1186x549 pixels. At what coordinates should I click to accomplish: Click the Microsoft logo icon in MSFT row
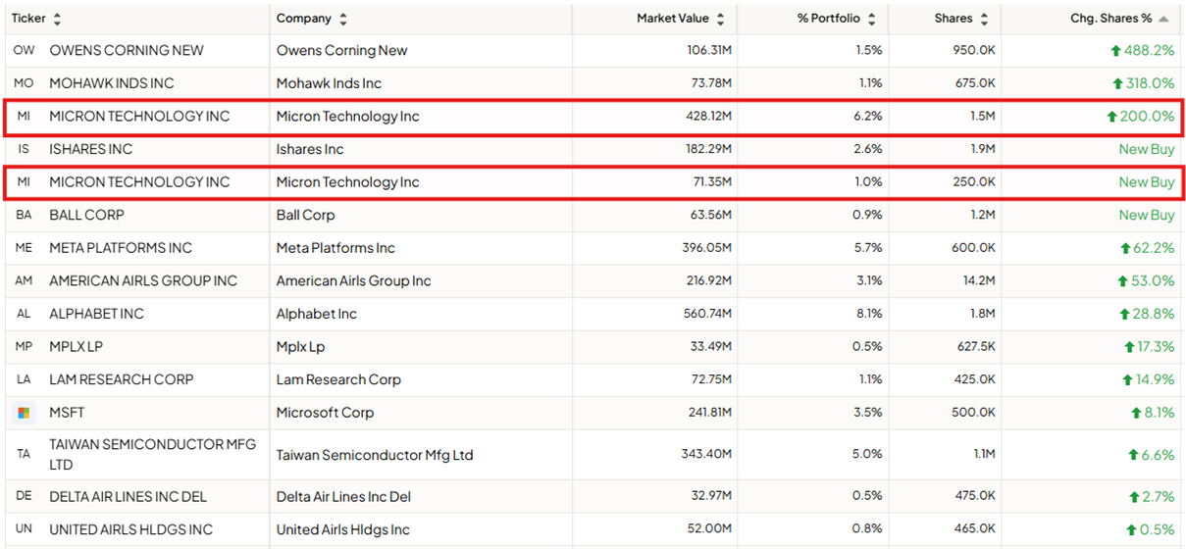[x=24, y=413]
